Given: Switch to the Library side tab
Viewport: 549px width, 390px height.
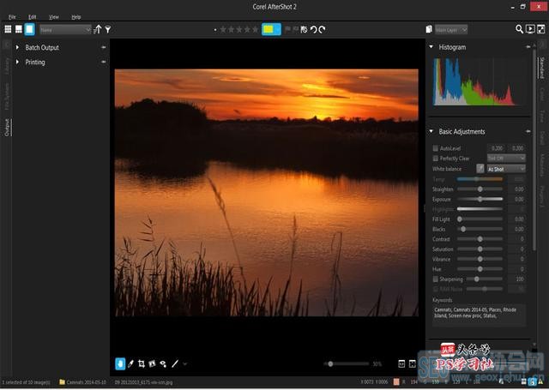Looking at the screenshot, I should tap(7, 67).
